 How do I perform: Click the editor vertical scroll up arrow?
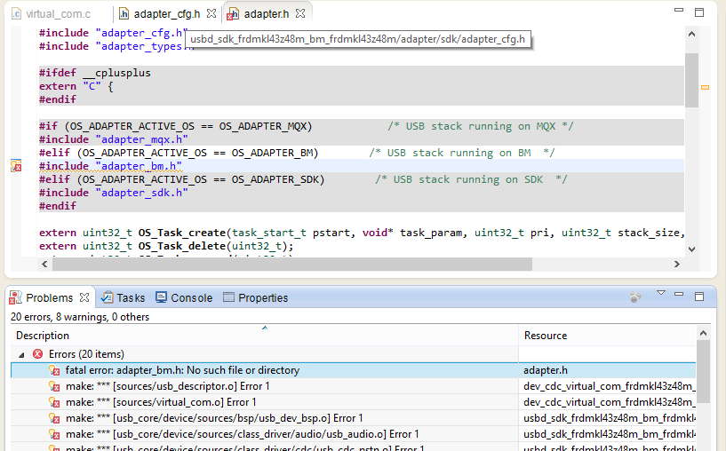tap(691, 34)
